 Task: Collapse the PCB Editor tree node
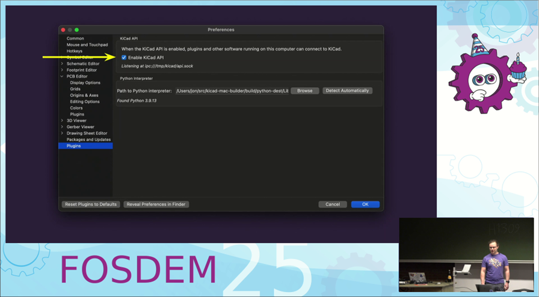pos(62,76)
